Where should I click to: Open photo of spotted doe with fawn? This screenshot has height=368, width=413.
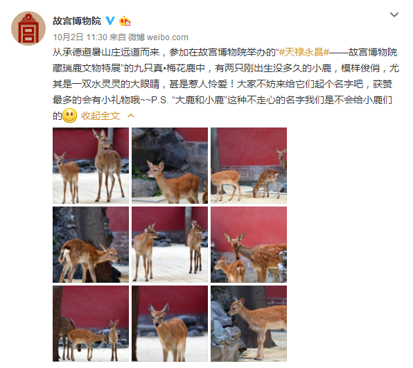[249, 245]
